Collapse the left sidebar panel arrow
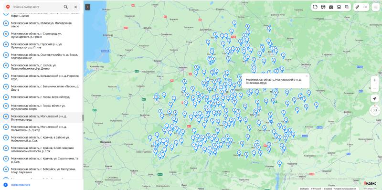Viewport: 382px width, 190px height. 87,7
